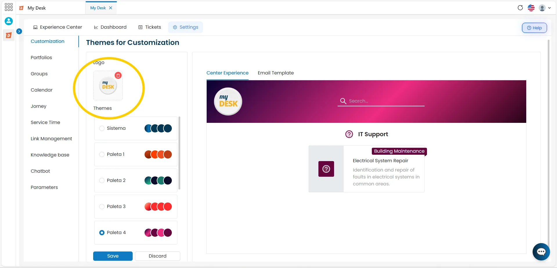Switch to the Email Template tab
This screenshot has height=268, width=557.
276,73
